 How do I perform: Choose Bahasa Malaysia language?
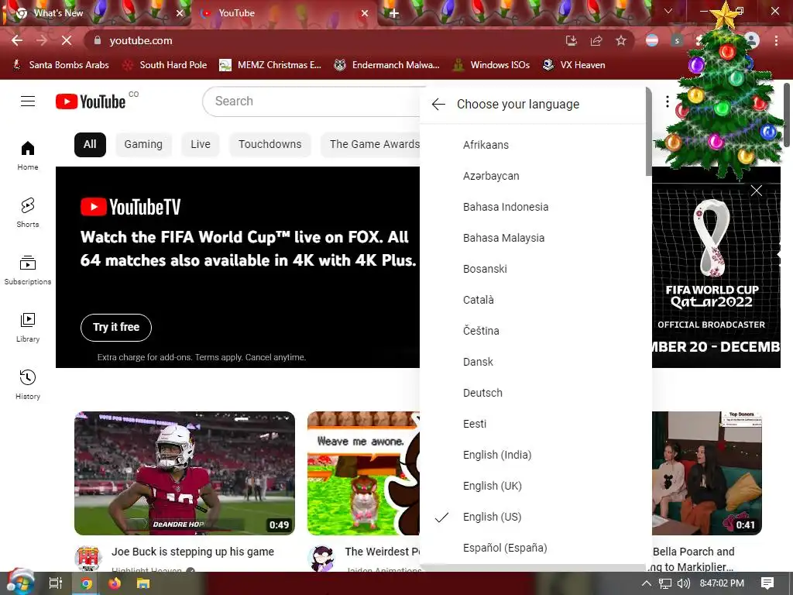pyautogui.click(x=533, y=238)
